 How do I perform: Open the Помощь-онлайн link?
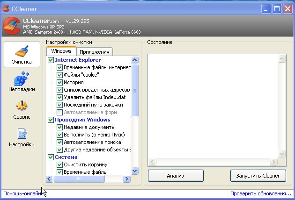point(22,193)
